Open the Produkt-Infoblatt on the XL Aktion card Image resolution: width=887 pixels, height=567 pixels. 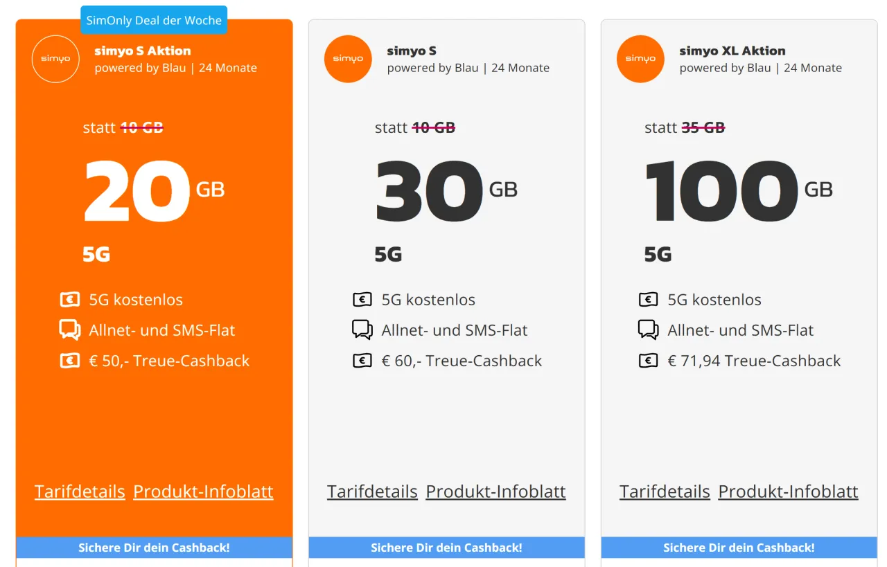[788, 491]
